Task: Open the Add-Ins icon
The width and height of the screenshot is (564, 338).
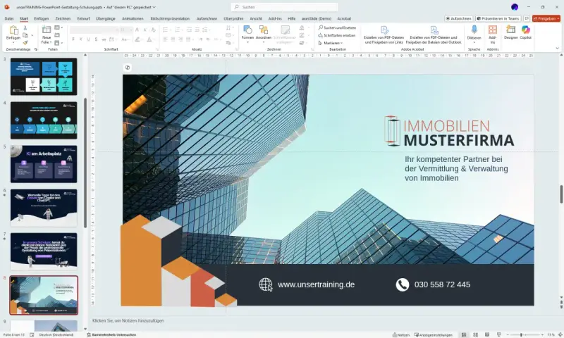Action: point(492,30)
